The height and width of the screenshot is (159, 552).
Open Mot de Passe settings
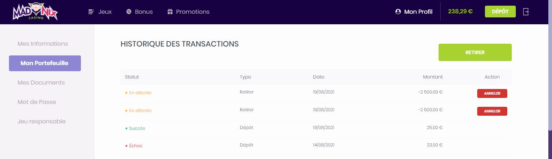(37, 102)
